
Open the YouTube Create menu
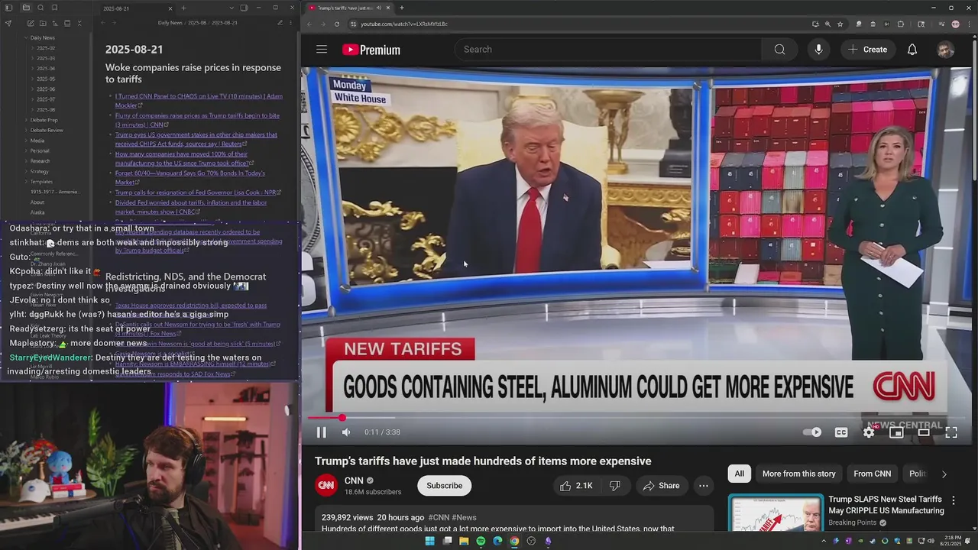pos(867,50)
